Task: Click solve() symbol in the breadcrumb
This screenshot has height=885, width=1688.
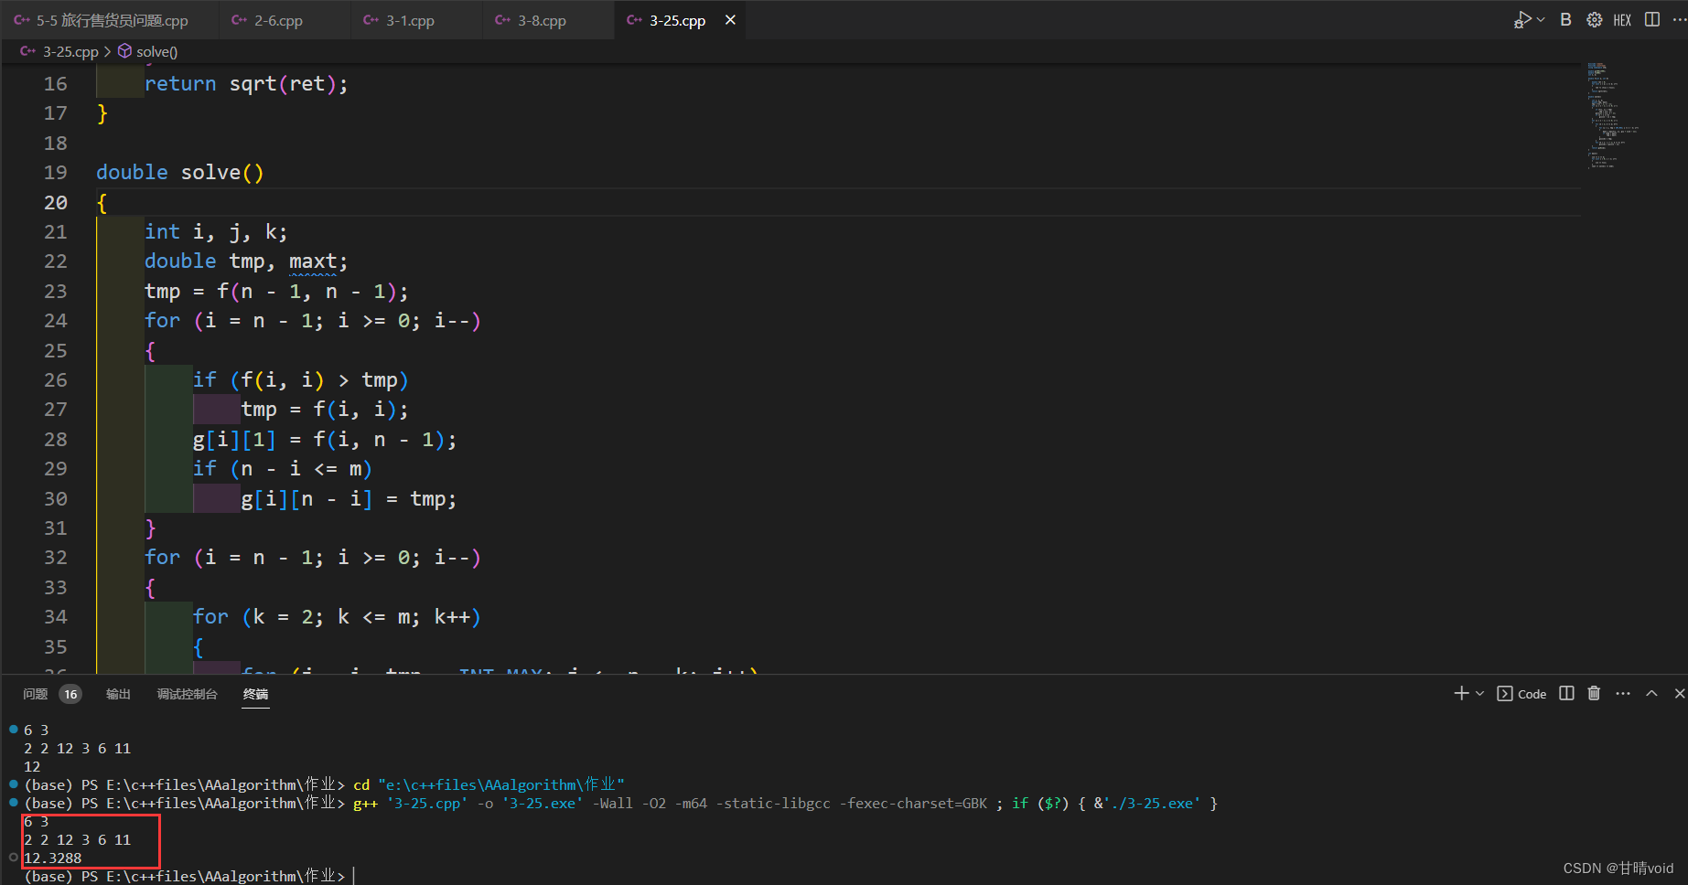Action: click(156, 51)
